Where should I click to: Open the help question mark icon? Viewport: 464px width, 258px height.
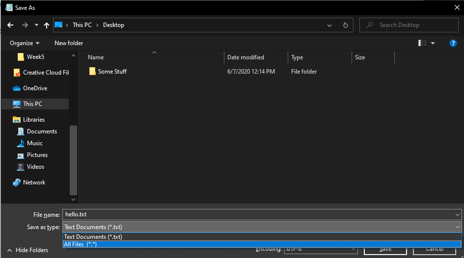coord(453,43)
